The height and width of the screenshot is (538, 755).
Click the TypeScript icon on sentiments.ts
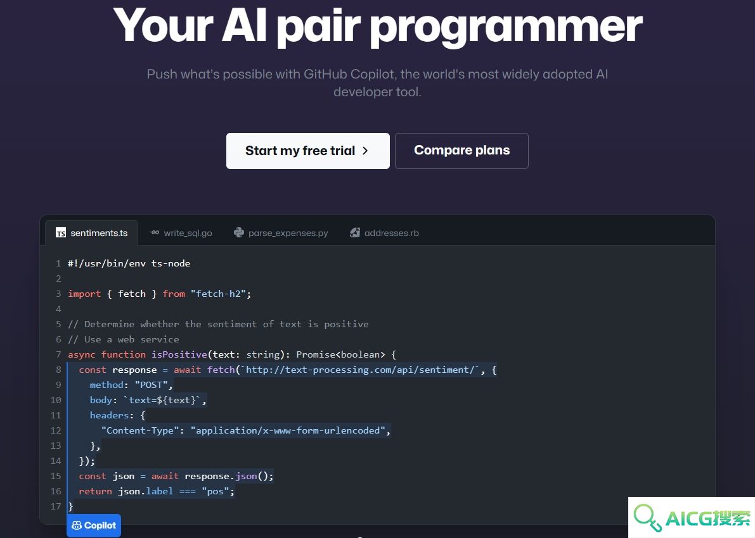pos(61,233)
